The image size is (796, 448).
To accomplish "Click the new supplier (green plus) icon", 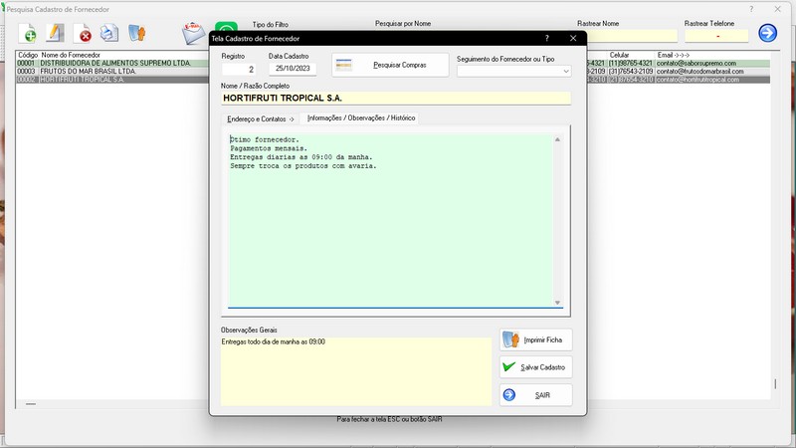I will point(28,34).
